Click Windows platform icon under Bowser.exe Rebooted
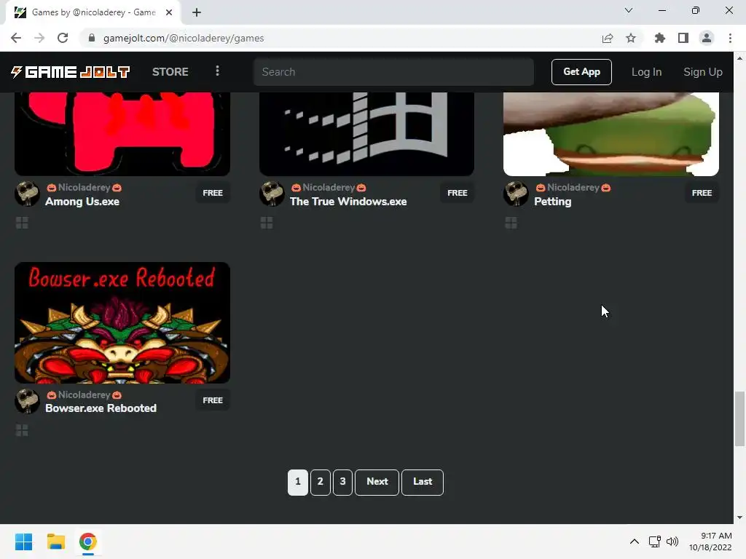 22,430
